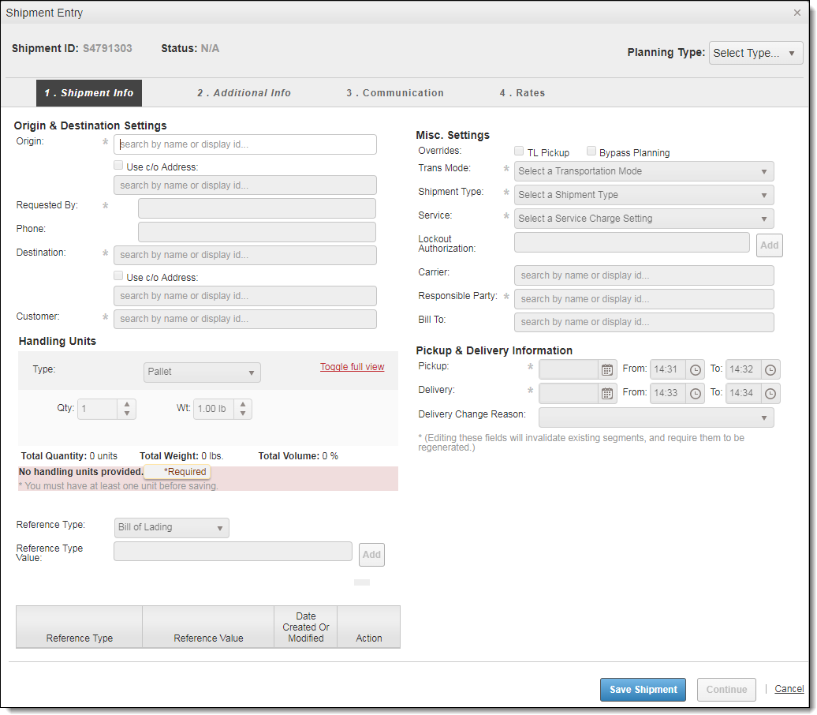Screen dimensions: 817x715
Task: Expand the Trans Mode dropdown
Action: pos(644,171)
